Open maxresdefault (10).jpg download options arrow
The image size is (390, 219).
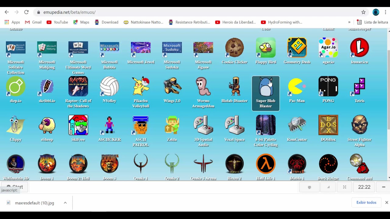click(x=65, y=203)
